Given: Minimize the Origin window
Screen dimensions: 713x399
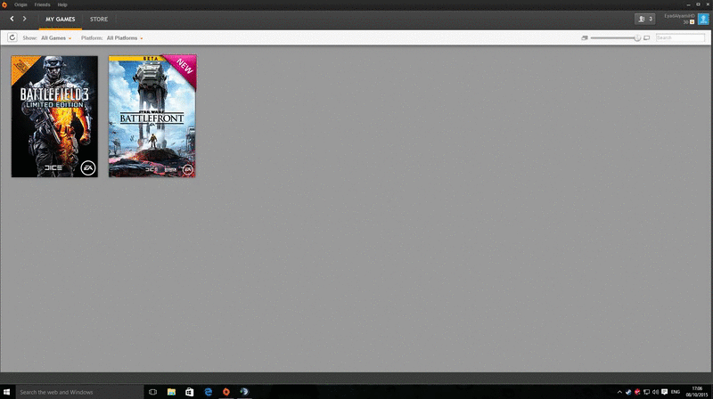Looking at the screenshot, I should tap(688, 4).
